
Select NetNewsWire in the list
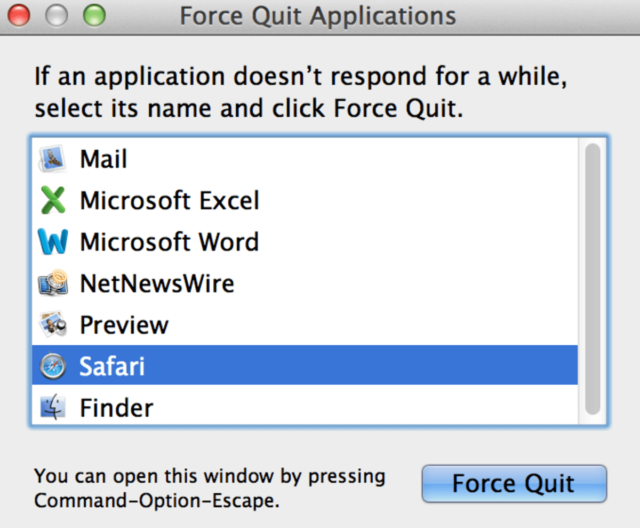(157, 283)
